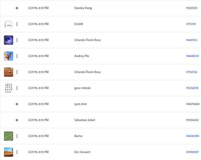Image resolution: width=201 pixels, height=160 pixels.
Task: Select the blue brain image thumbnail
Action: [8, 40]
